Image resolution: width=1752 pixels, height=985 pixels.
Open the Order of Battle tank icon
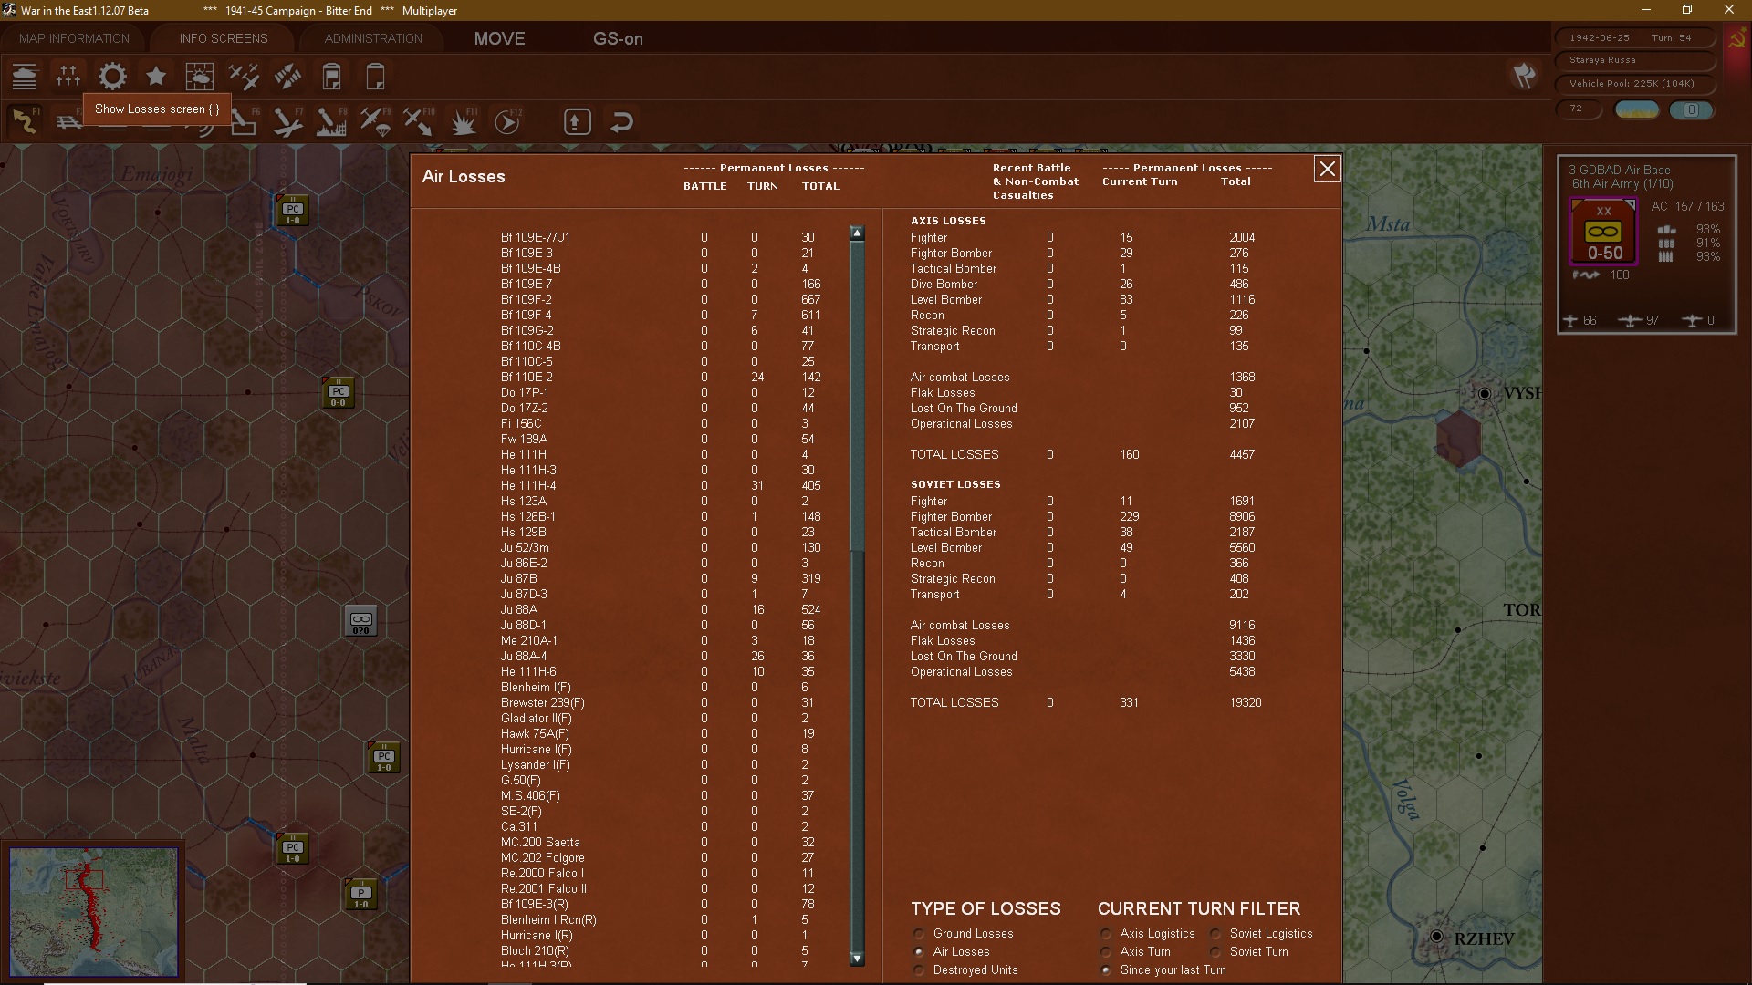coord(25,77)
